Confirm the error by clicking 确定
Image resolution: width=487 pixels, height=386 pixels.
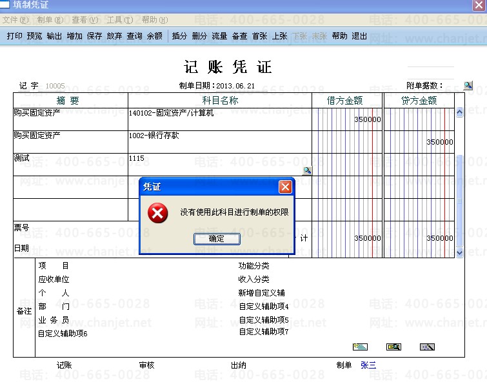[x=217, y=239]
